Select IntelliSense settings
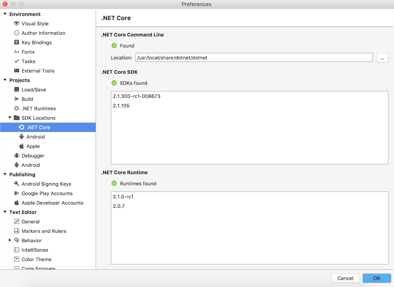 (x=35, y=250)
